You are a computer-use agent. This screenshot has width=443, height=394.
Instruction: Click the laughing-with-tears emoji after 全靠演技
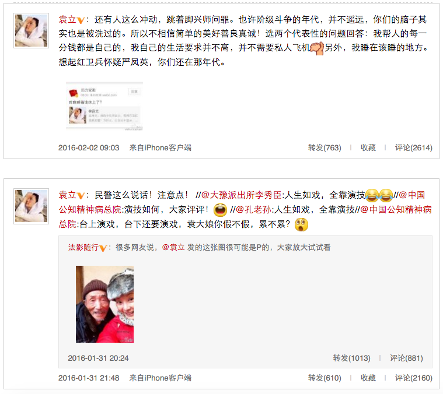[x=372, y=195]
